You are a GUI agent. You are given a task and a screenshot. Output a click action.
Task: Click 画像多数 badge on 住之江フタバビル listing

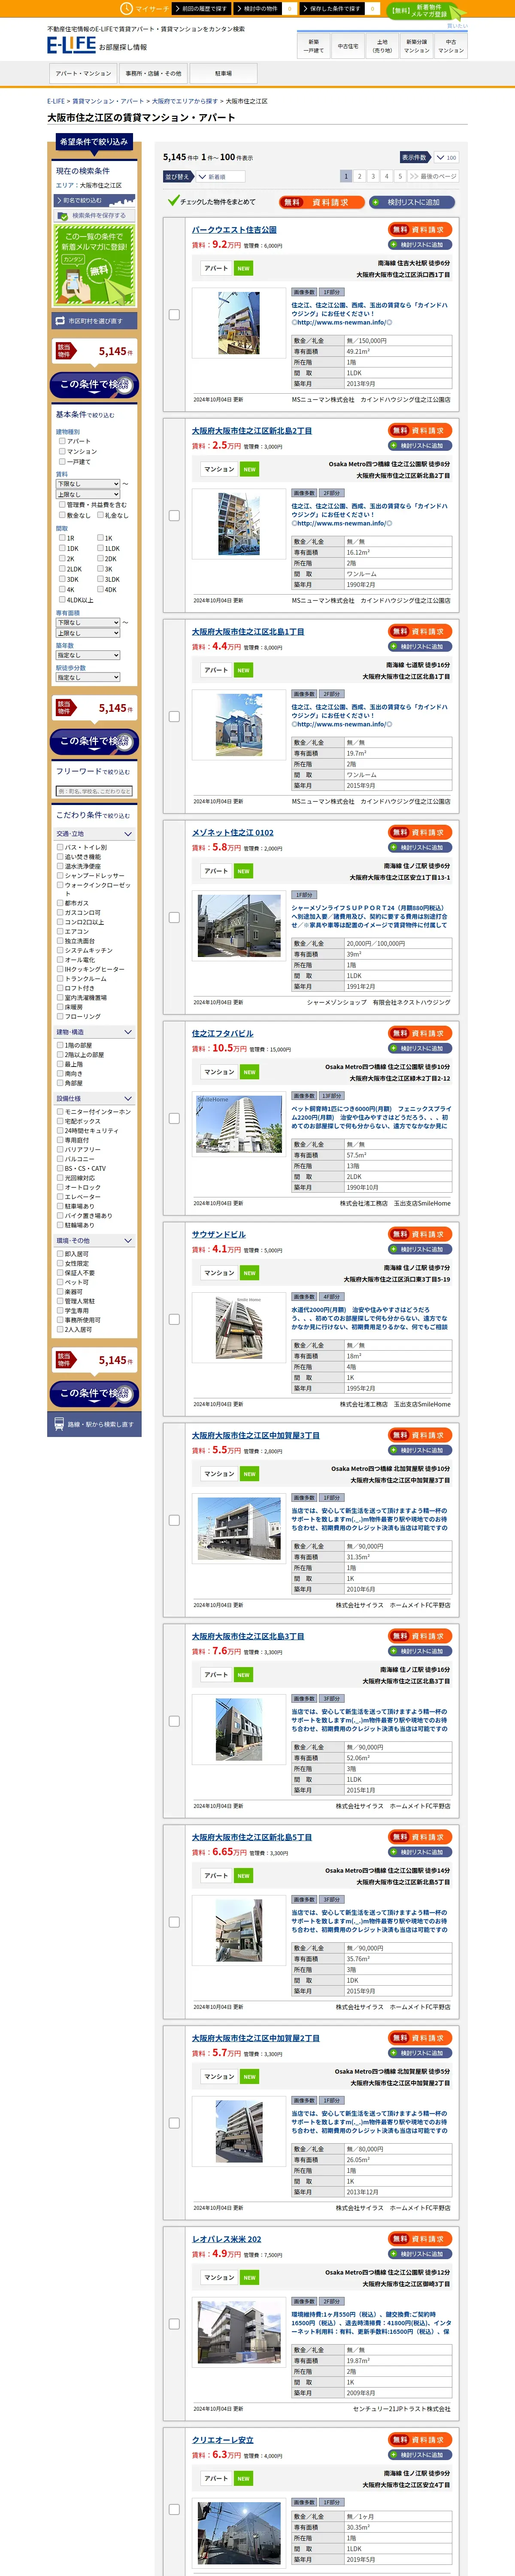pyautogui.click(x=304, y=1096)
